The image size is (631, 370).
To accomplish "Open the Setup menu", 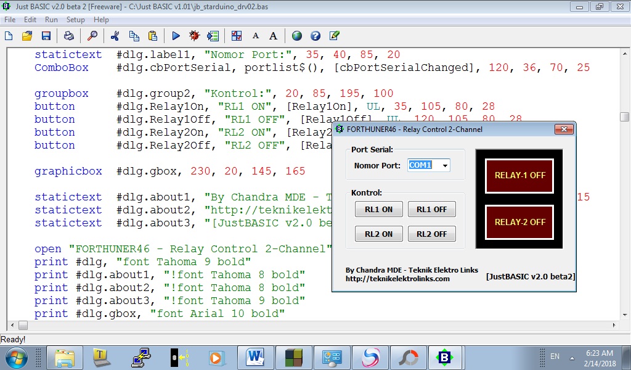I will tap(75, 19).
